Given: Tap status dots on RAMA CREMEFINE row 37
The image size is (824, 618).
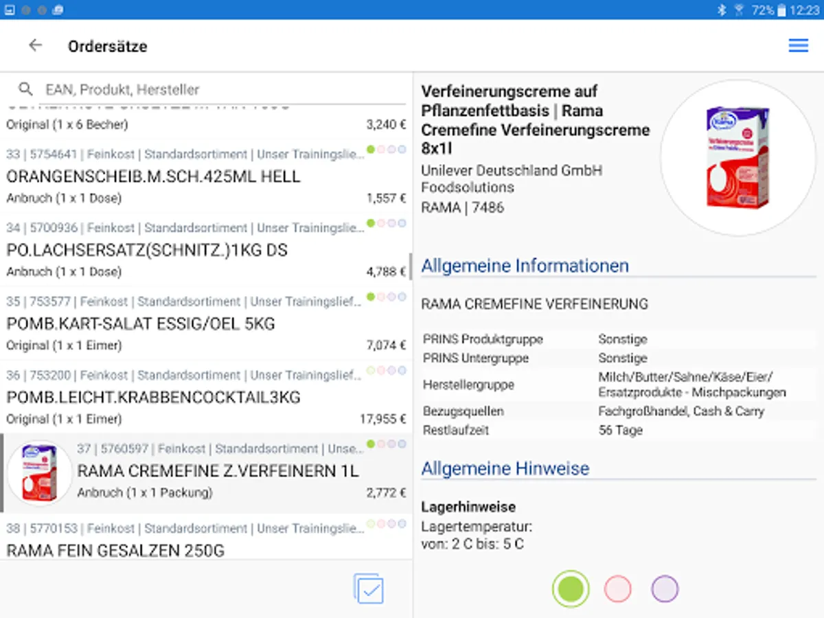Looking at the screenshot, I should (387, 444).
